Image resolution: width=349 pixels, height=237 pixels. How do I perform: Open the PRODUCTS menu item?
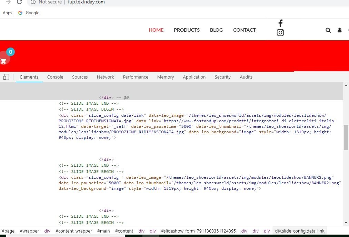tap(187, 30)
